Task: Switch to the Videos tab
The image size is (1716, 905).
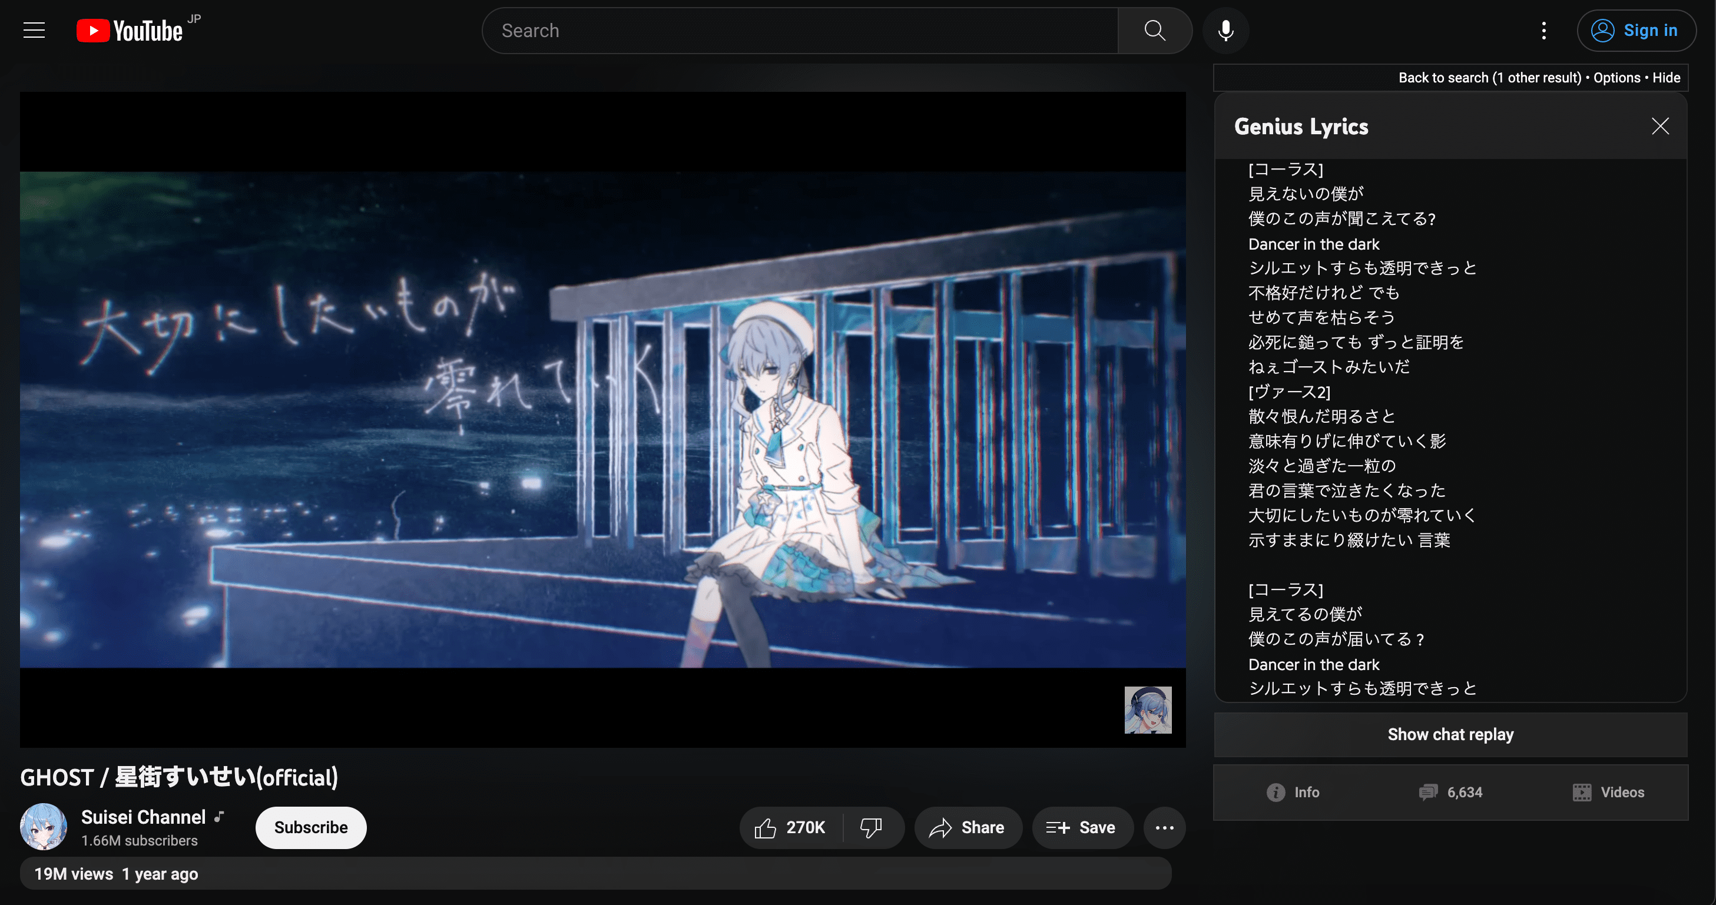Action: click(x=1609, y=793)
